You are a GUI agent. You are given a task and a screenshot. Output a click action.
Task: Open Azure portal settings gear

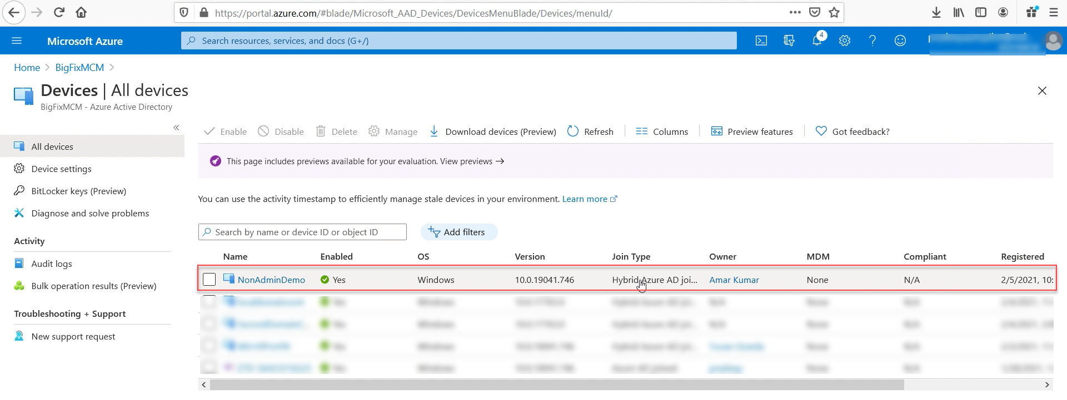[x=844, y=40]
